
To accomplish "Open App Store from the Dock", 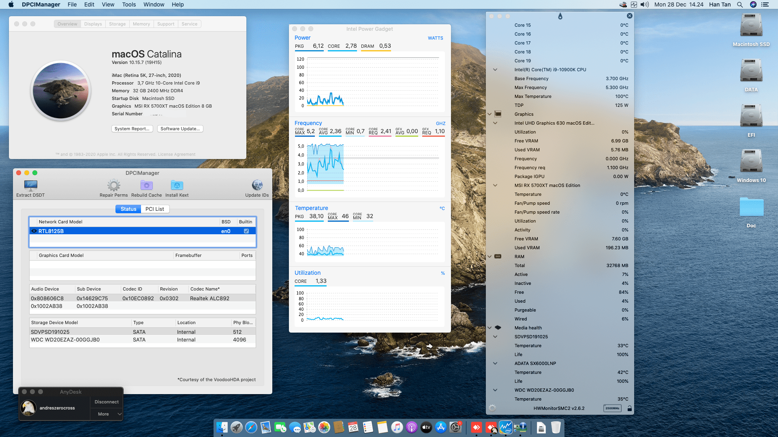I will tap(441, 427).
